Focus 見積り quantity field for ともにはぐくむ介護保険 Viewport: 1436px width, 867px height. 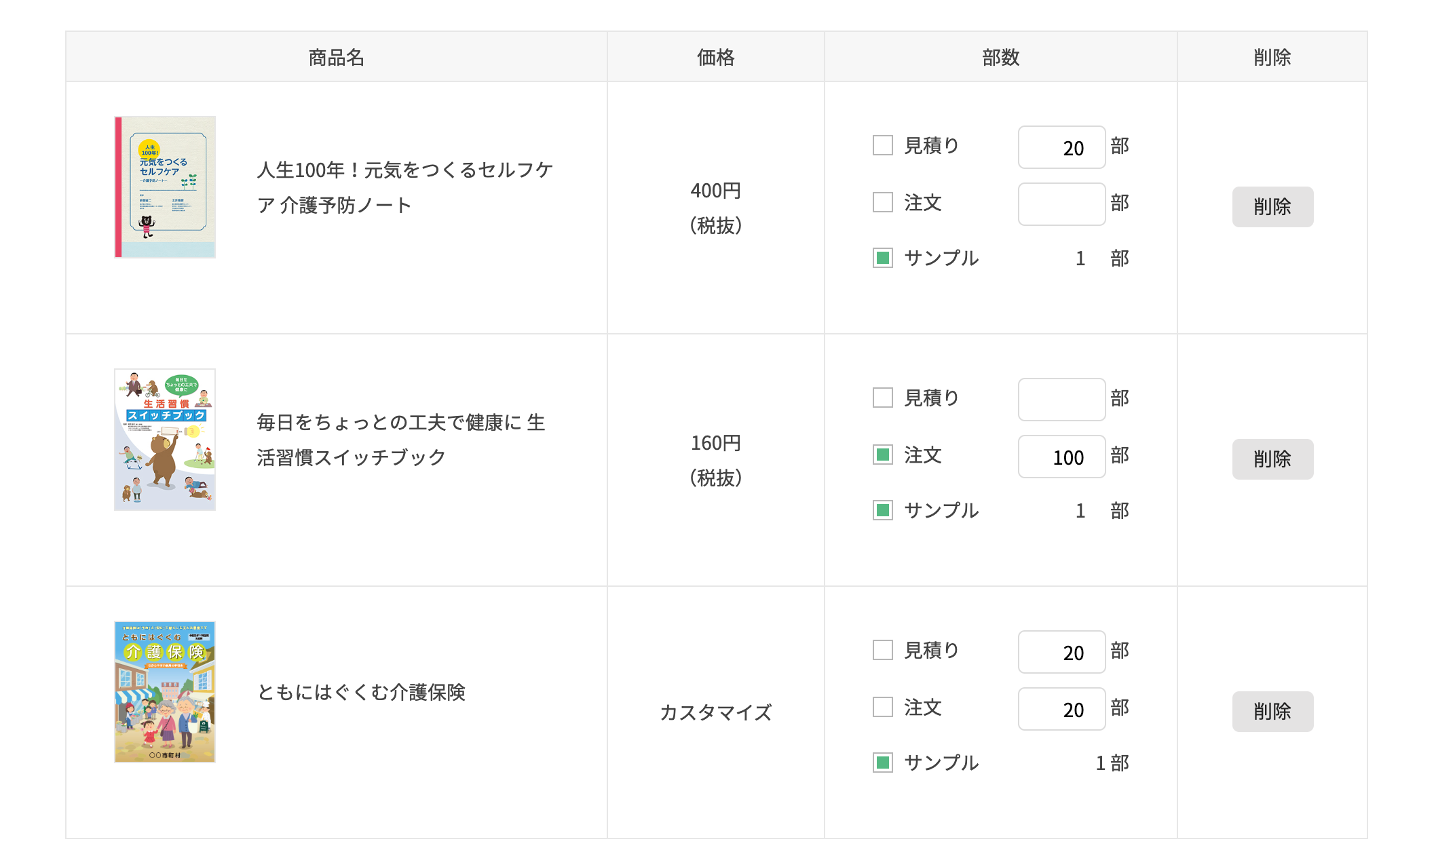[x=1061, y=652]
